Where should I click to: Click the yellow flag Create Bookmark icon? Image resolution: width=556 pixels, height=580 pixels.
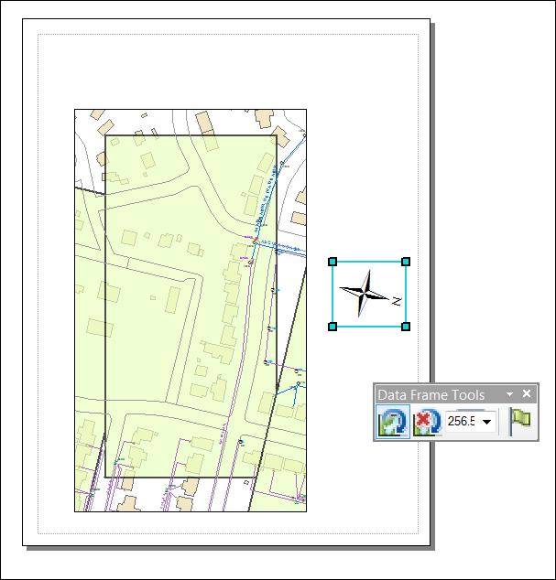520,422
